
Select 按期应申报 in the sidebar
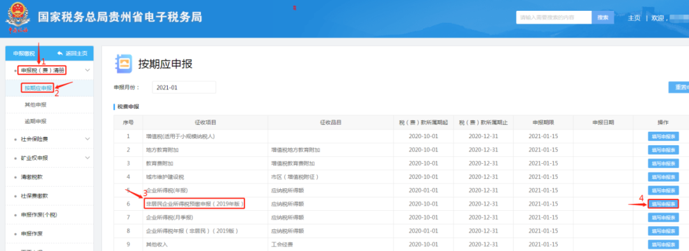pos(38,88)
